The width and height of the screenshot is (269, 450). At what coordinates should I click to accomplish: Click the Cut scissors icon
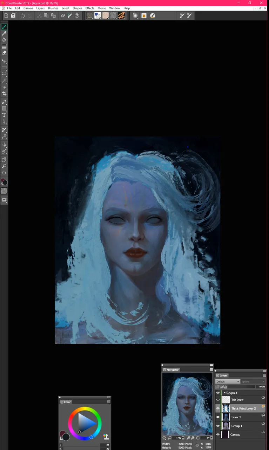(x=39, y=15)
